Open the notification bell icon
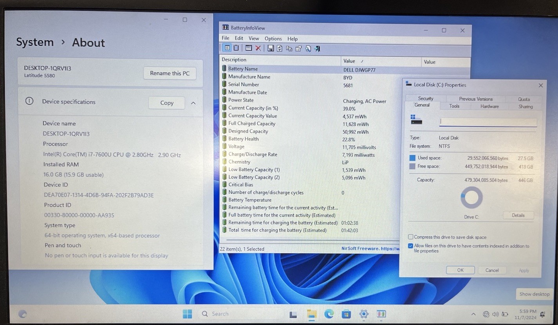 542,314
